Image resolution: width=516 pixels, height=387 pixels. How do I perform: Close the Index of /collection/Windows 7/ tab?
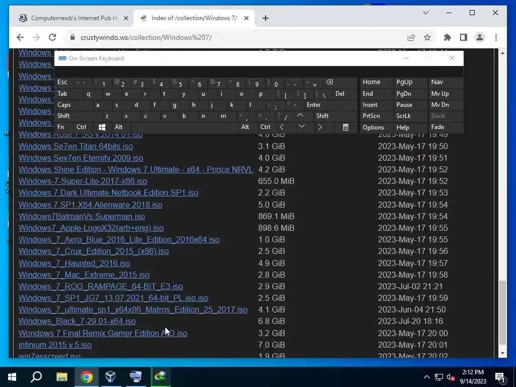(246, 18)
